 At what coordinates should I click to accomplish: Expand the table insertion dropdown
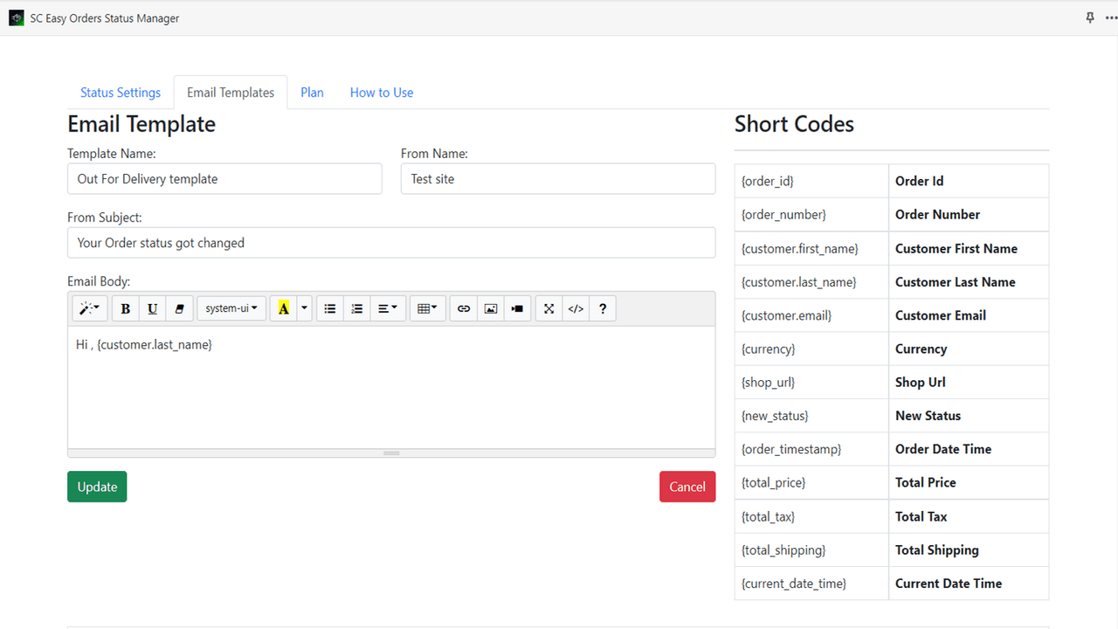[427, 308]
